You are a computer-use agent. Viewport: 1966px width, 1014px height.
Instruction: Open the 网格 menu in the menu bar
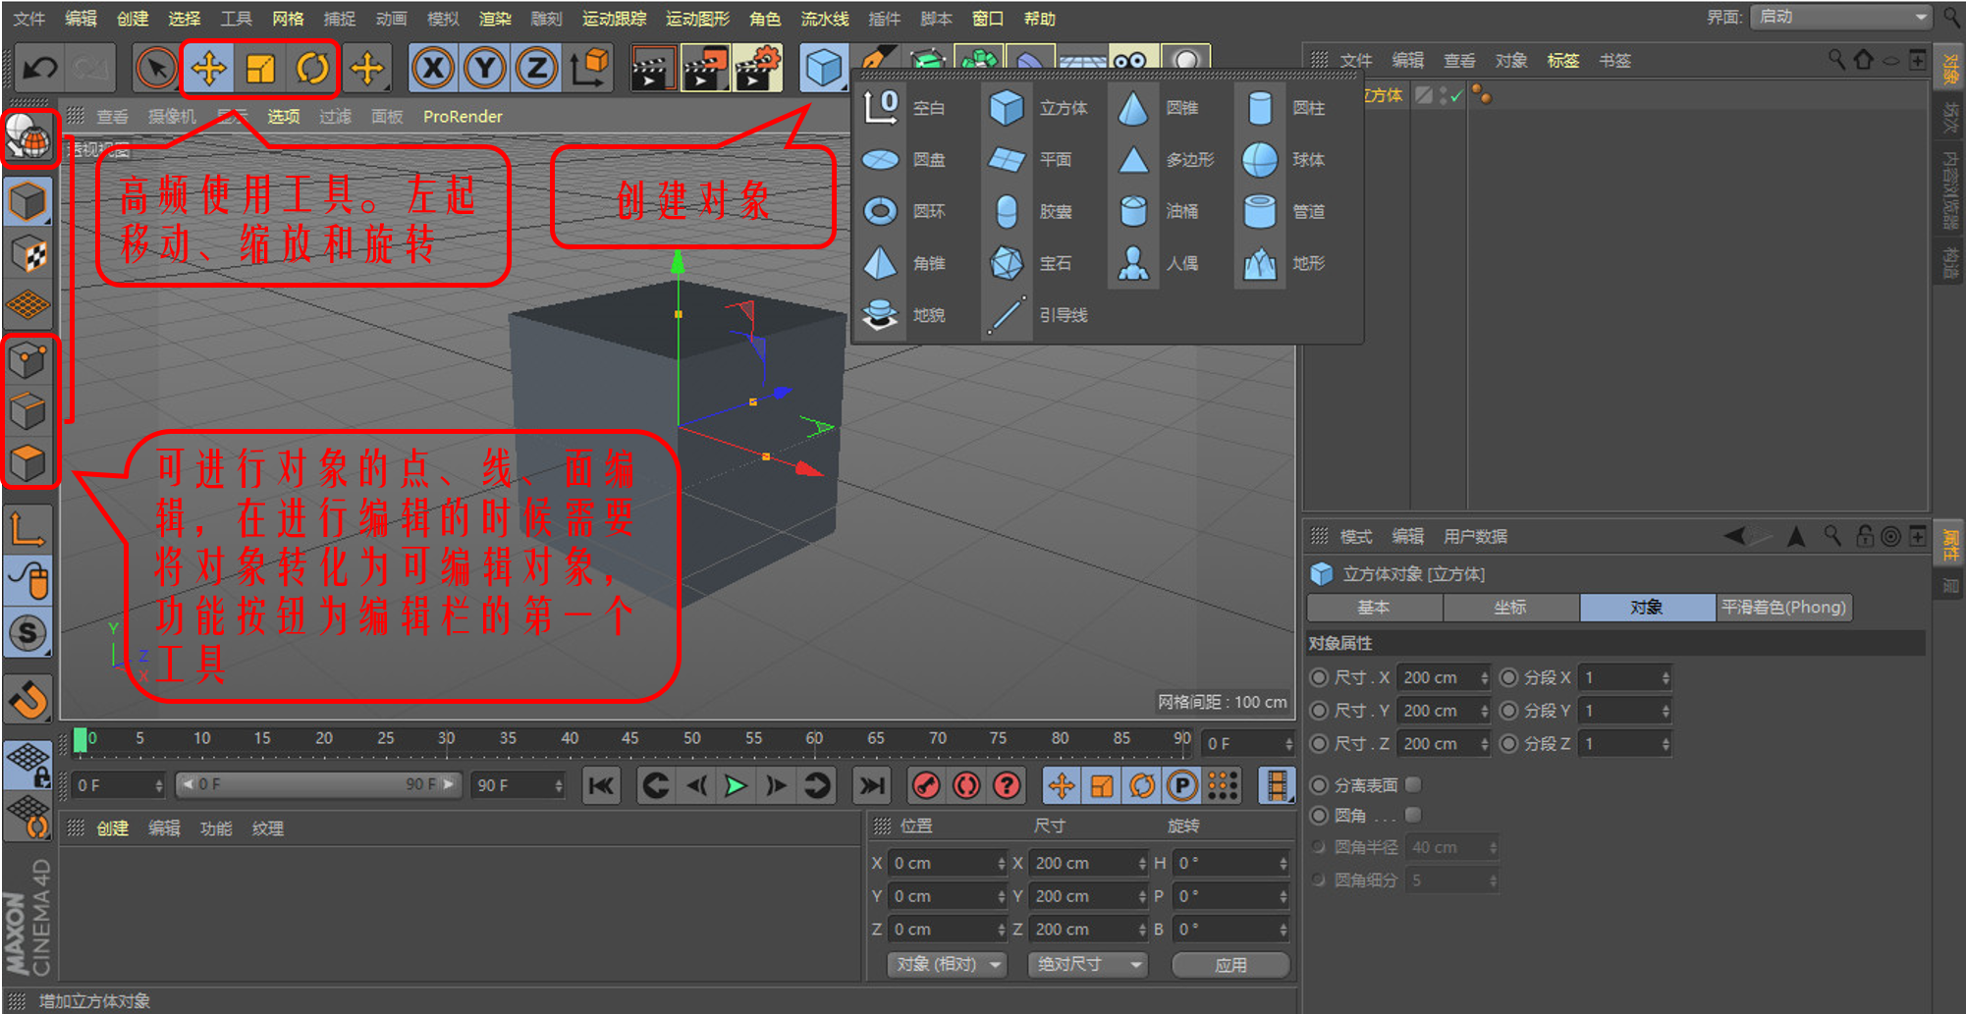288,18
